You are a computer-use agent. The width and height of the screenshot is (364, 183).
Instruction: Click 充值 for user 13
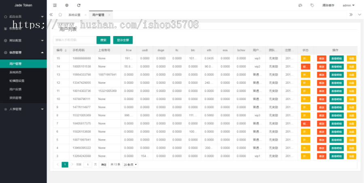pyautogui.click(x=351, y=74)
